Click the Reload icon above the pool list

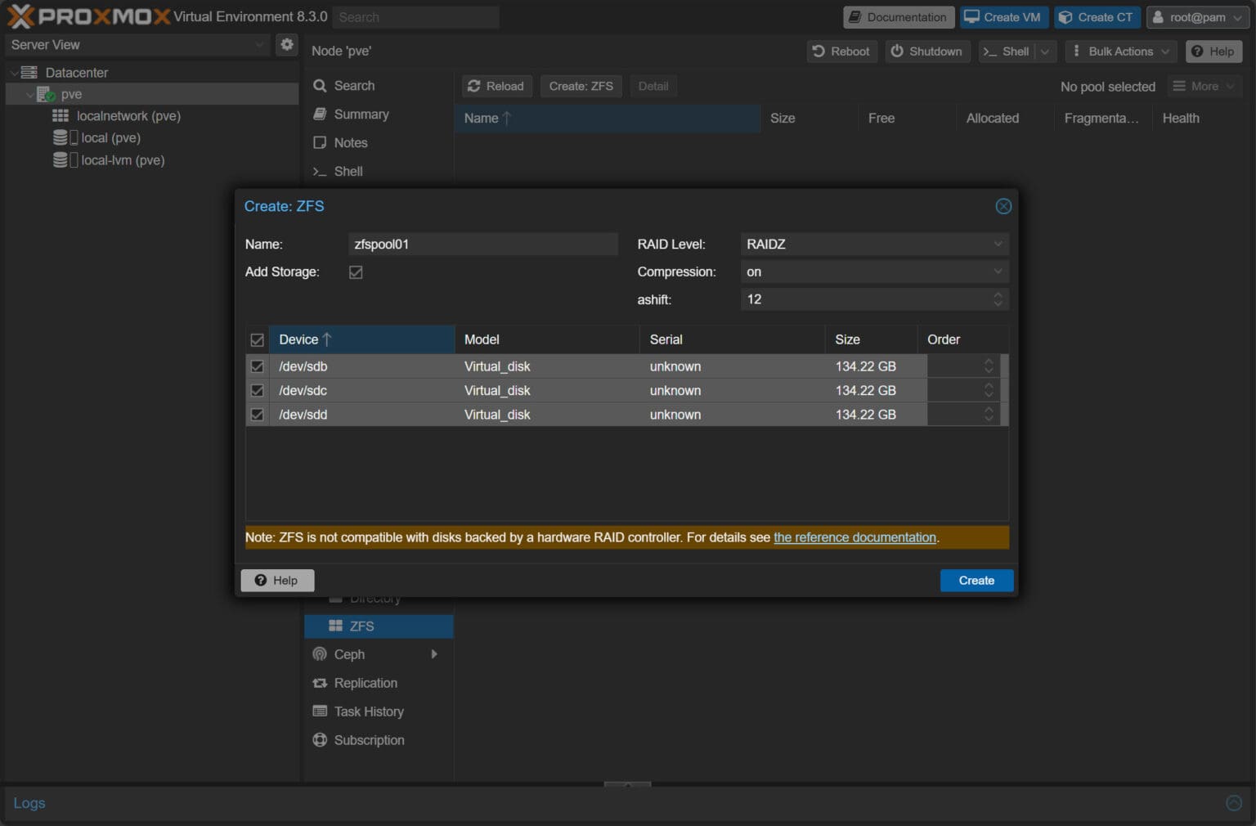click(x=474, y=86)
